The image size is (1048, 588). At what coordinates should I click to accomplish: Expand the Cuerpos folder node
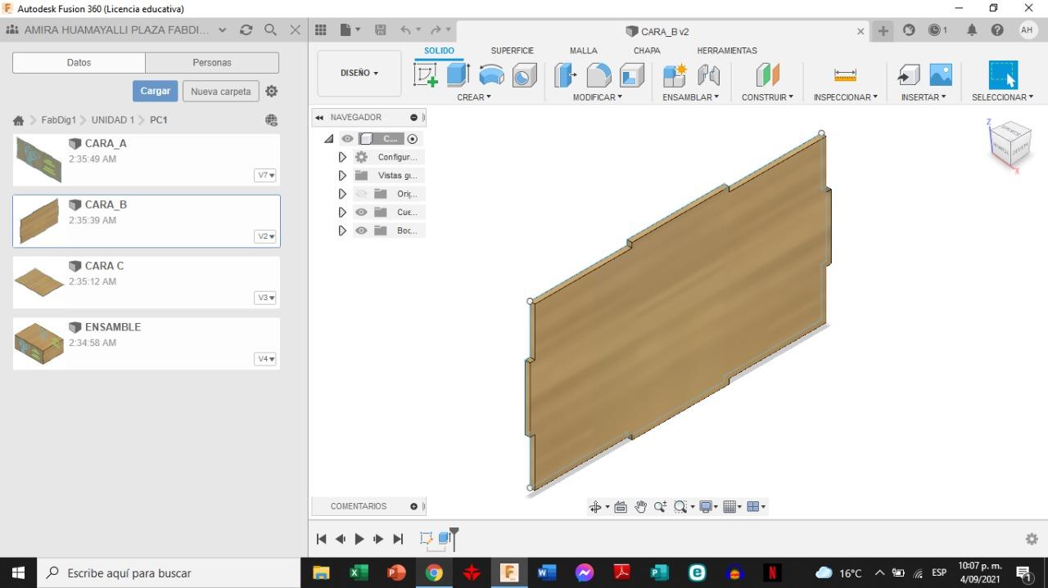(x=342, y=212)
